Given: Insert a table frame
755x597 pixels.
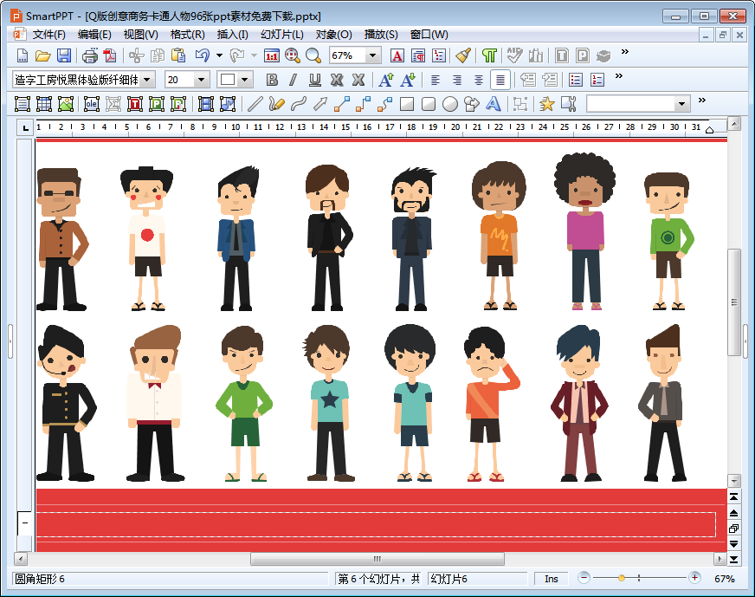Looking at the screenshot, I should click(44, 104).
